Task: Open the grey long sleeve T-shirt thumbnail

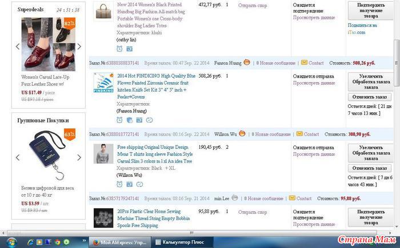Action: 103,154
